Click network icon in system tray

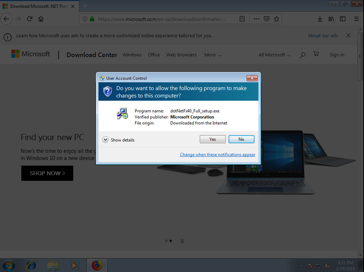(x=319, y=266)
